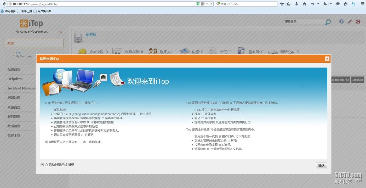Open the 网页快讯库 bookmark

coord(42,11)
